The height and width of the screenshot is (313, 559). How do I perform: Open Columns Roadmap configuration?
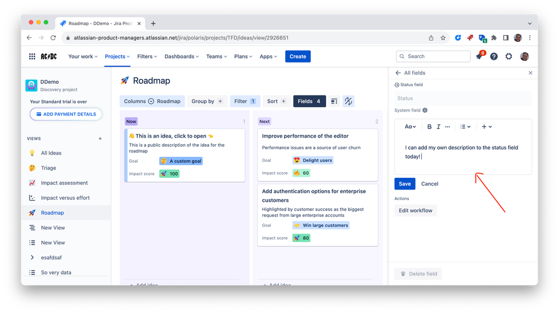[x=152, y=102]
